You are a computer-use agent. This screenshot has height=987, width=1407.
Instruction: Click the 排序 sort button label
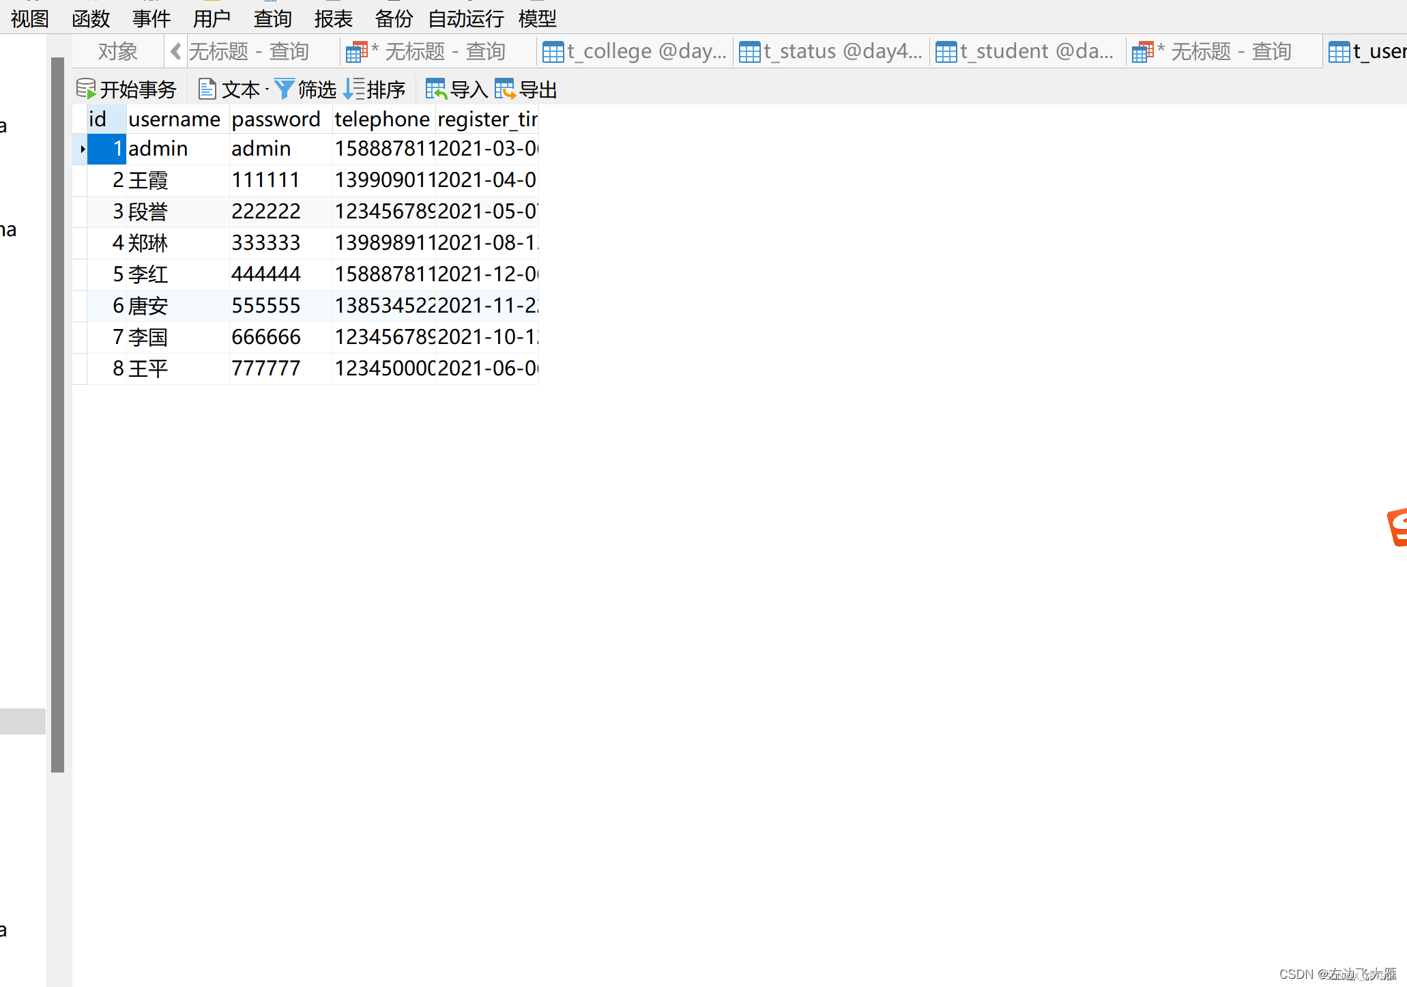pyautogui.click(x=386, y=89)
